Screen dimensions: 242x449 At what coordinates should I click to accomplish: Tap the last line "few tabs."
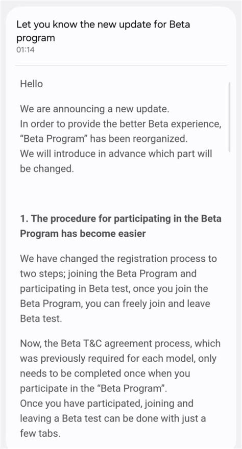(x=40, y=434)
